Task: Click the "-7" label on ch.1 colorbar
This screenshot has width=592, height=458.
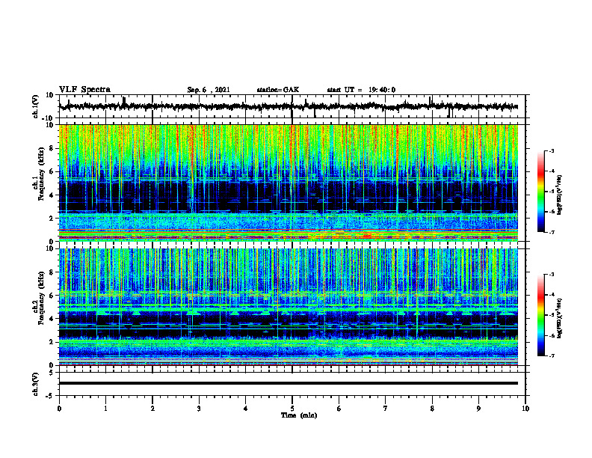Action: click(552, 232)
